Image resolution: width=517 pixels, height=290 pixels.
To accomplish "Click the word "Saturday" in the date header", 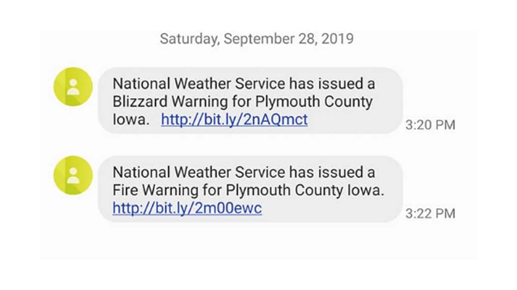I will pos(188,39).
